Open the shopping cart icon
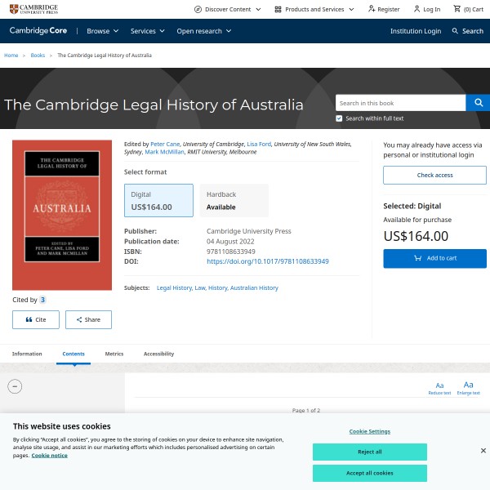The height and width of the screenshot is (490, 490). (x=457, y=9)
